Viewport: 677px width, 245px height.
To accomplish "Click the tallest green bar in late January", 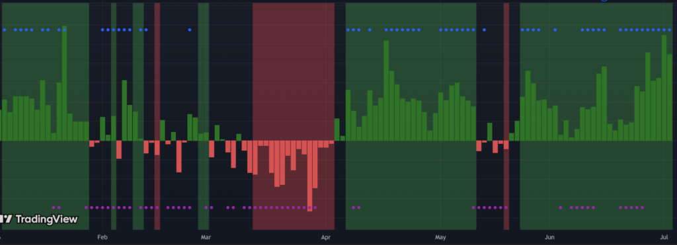I will (x=64, y=83).
